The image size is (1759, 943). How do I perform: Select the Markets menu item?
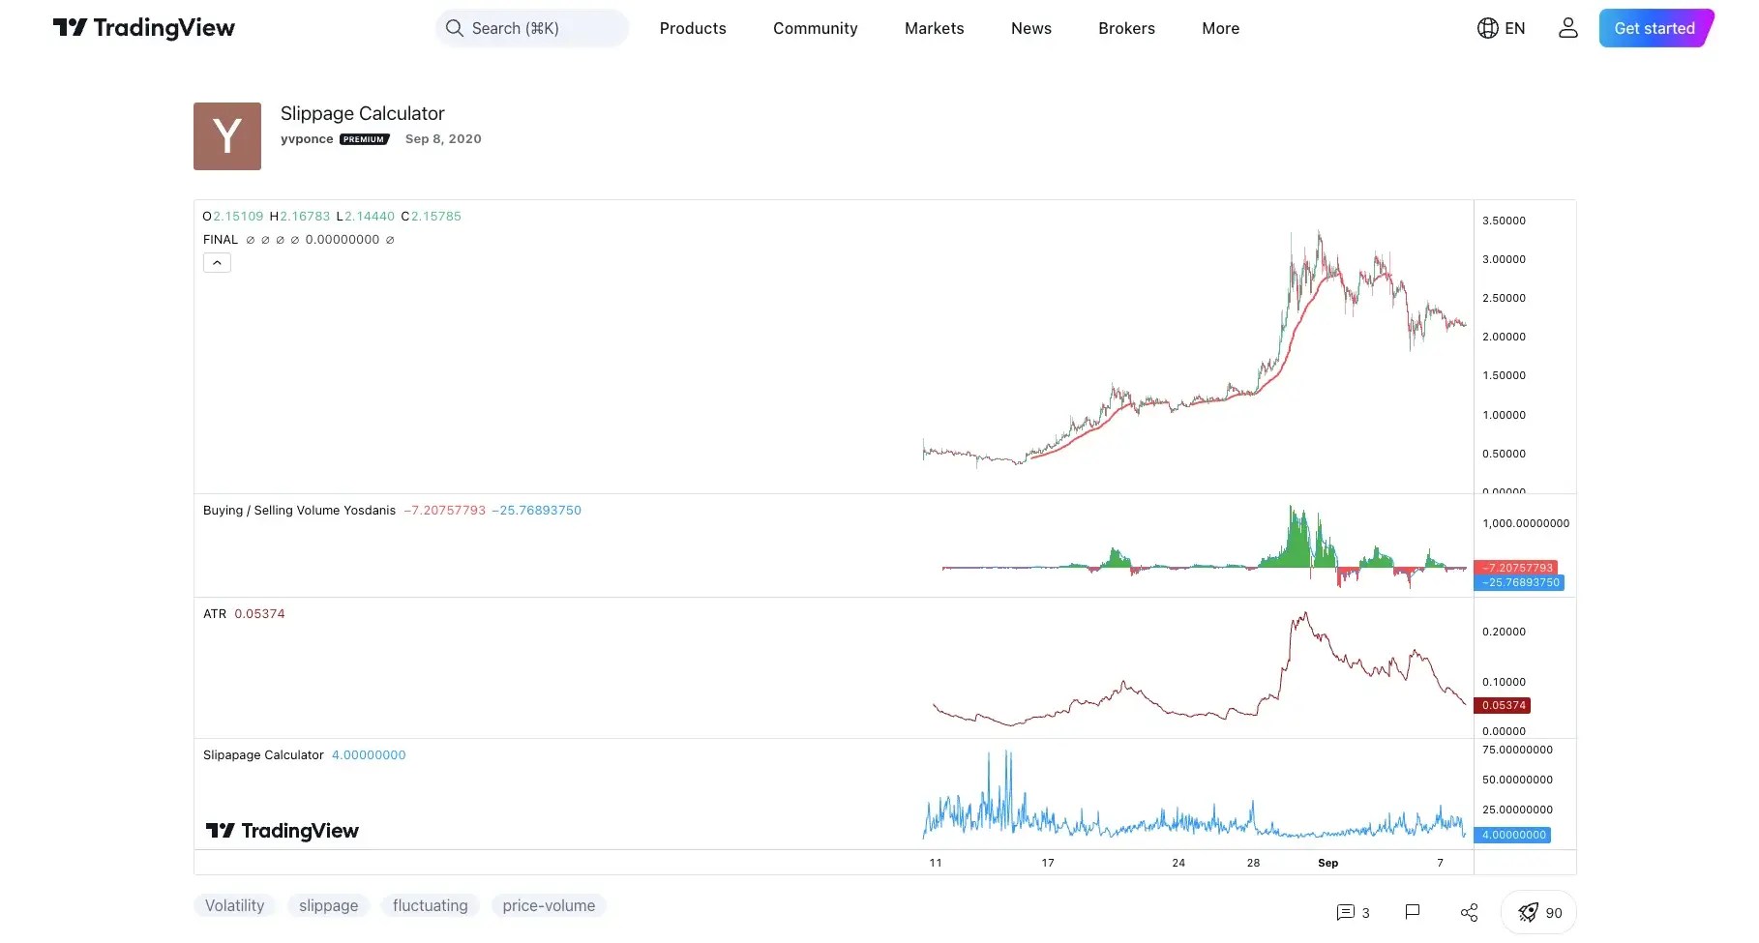click(933, 28)
